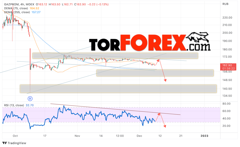Click the DEMA (75, close) indicator label

tap(16, 8)
